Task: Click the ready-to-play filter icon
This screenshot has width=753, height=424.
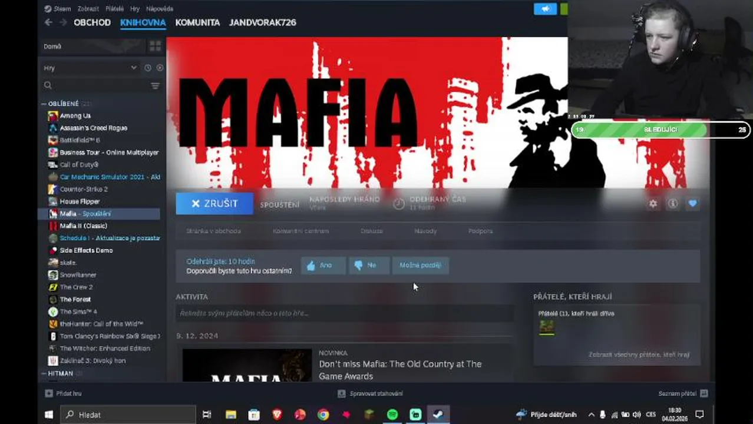Action: (x=160, y=68)
